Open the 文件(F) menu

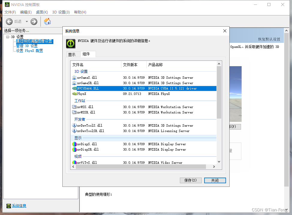[x=10, y=12]
